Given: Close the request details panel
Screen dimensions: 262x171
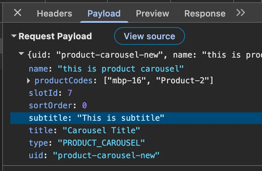Looking at the screenshot, I should 18,13.
